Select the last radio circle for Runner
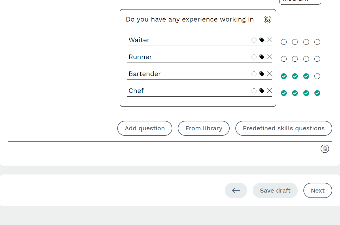The image size is (340, 225). click(x=317, y=59)
